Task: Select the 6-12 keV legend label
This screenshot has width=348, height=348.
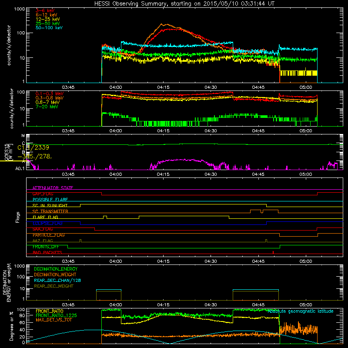Action: (47, 15)
